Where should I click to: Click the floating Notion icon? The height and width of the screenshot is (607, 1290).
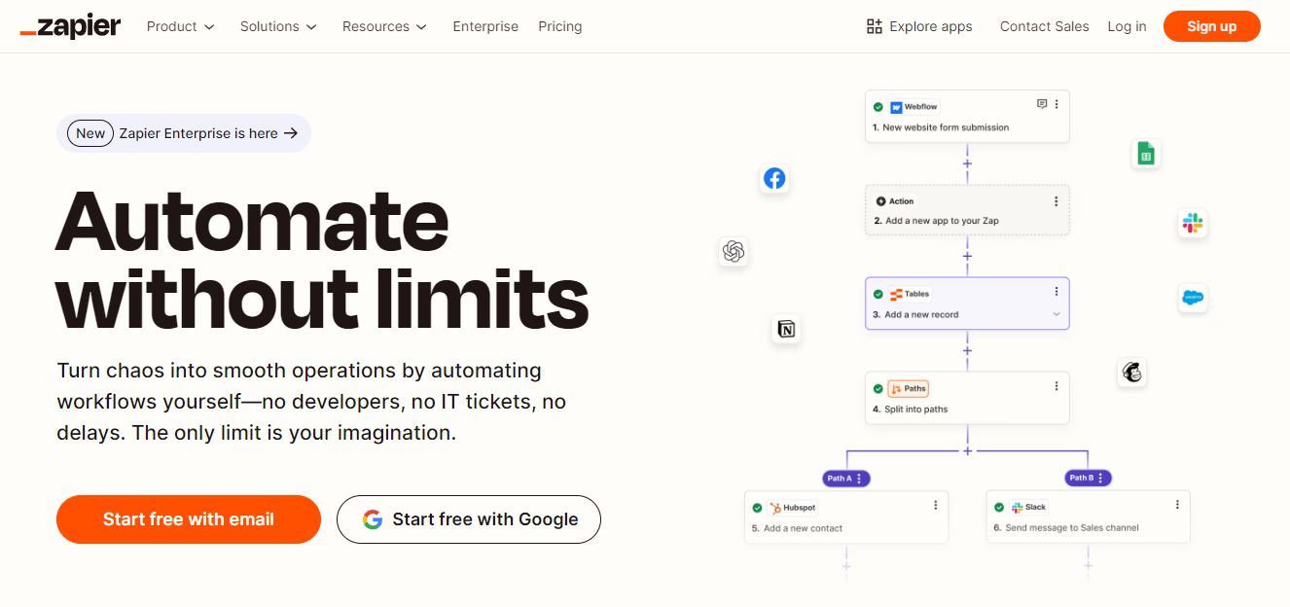coord(786,329)
